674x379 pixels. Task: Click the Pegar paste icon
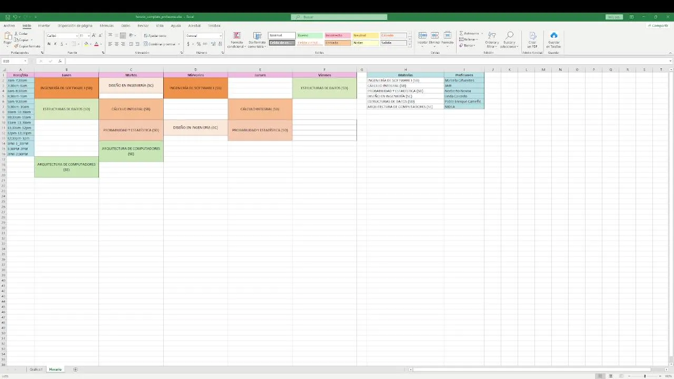click(8, 36)
